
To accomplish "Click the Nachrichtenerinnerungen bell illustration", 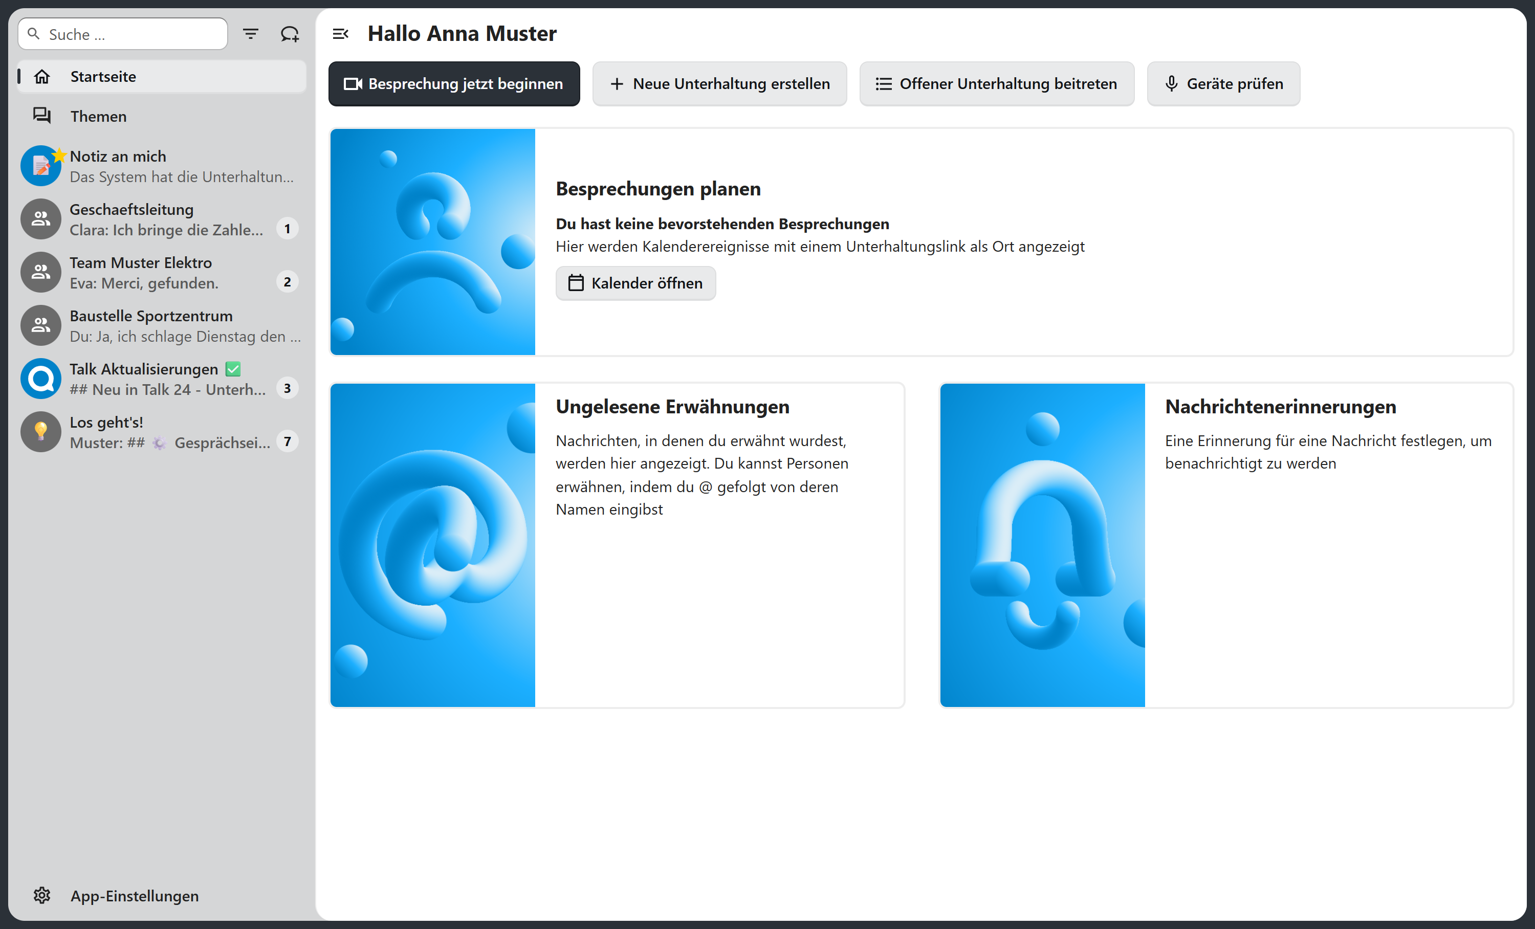I will click(1042, 545).
